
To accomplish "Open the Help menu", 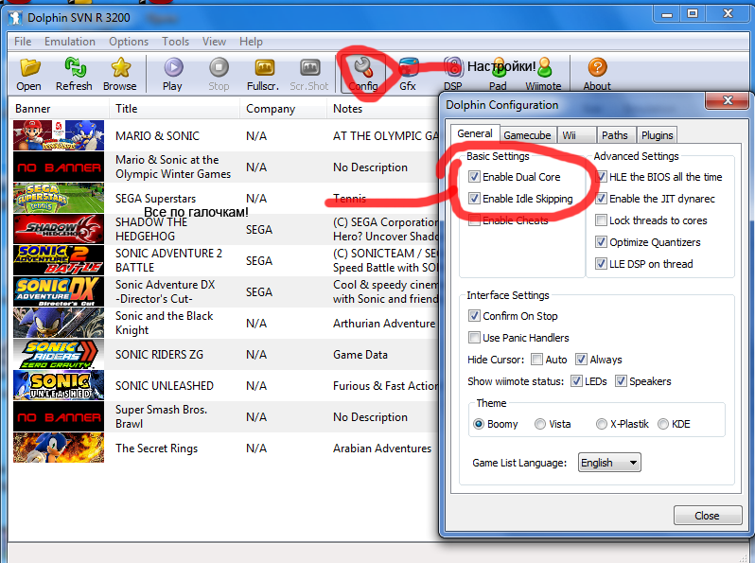I will pyautogui.click(x=251, y=42).
